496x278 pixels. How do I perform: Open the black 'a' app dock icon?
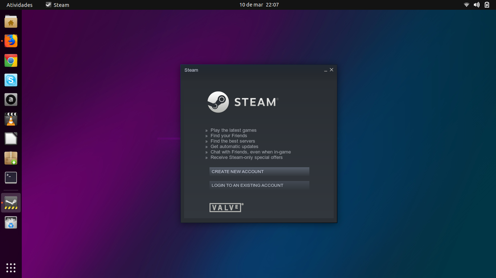pyautogui.click(x=11, y=100)
